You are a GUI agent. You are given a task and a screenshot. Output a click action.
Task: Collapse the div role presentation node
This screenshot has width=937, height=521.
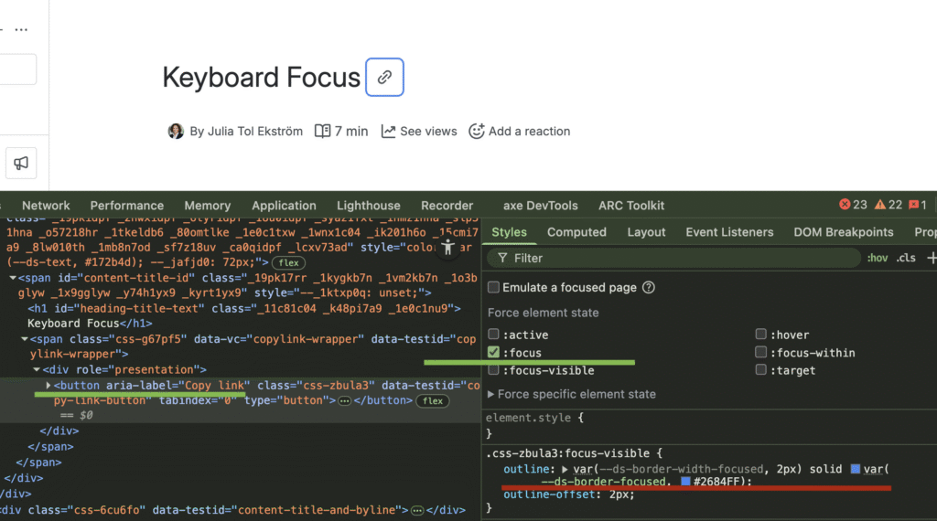point(36,369)
